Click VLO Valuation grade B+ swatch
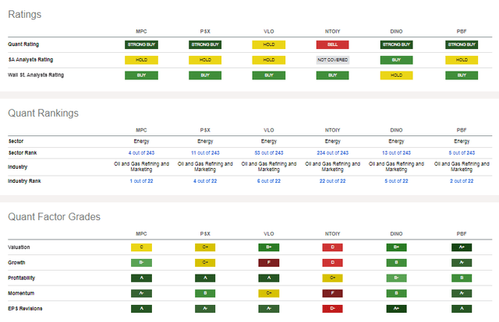The width and height of the screenshot is (499, 322). pos(268,247)
